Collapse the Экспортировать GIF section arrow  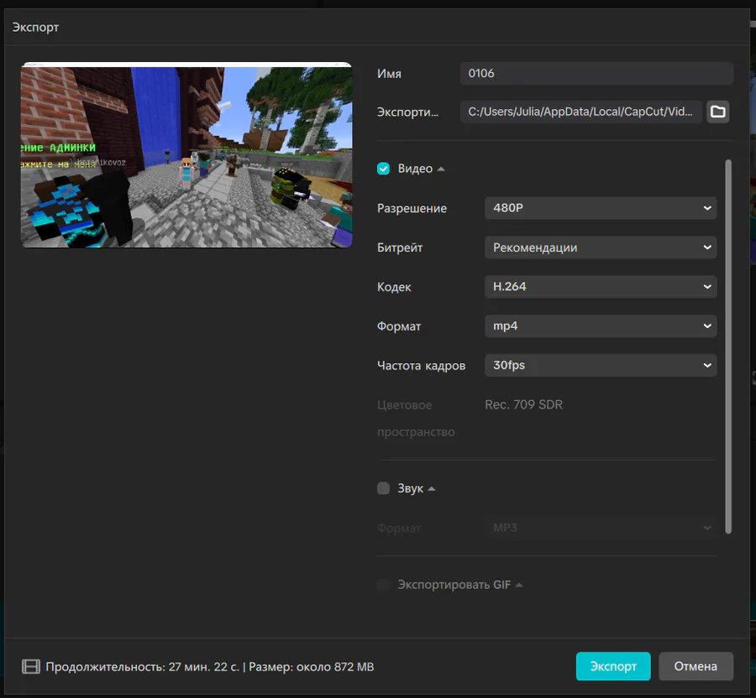[x=519, y=586]
